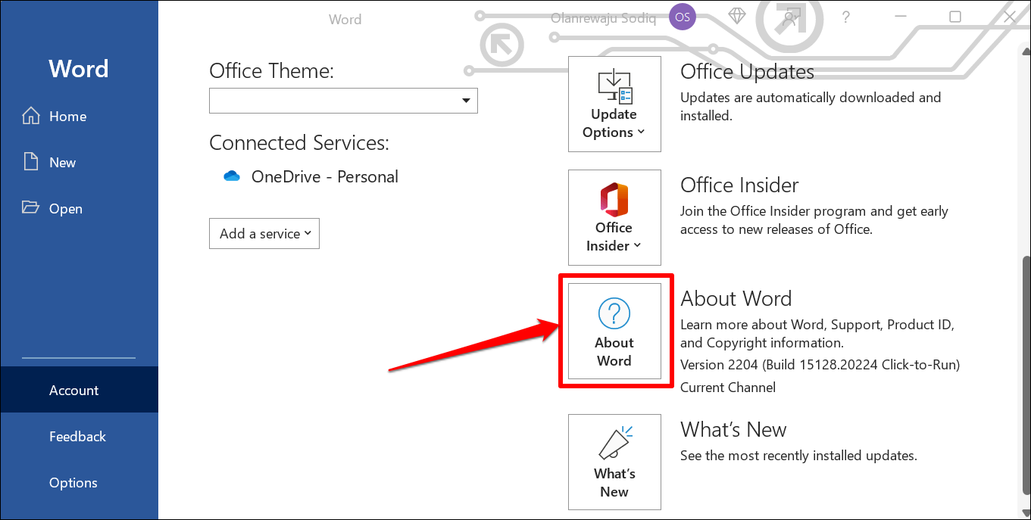
Task: Go to Home in the sidebar
Action: pyautogui.click(x=67, y=117)
